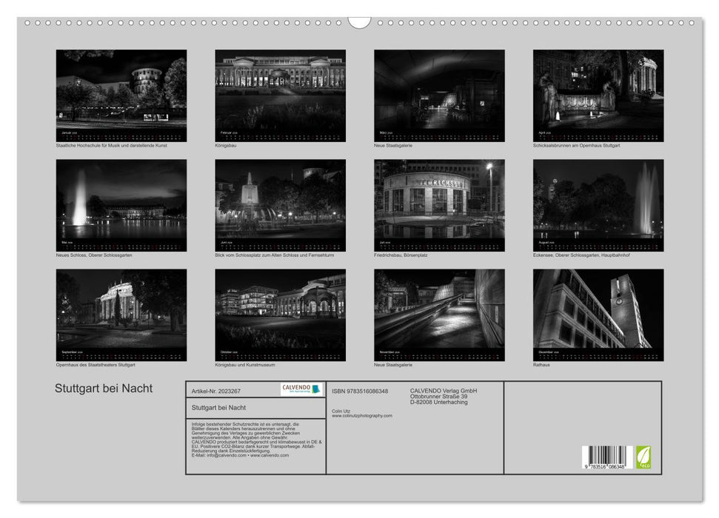Screen dimensions: 719x518
Task: Click the large Stuttgart bei Nacht title
Action: coord(104,388)
